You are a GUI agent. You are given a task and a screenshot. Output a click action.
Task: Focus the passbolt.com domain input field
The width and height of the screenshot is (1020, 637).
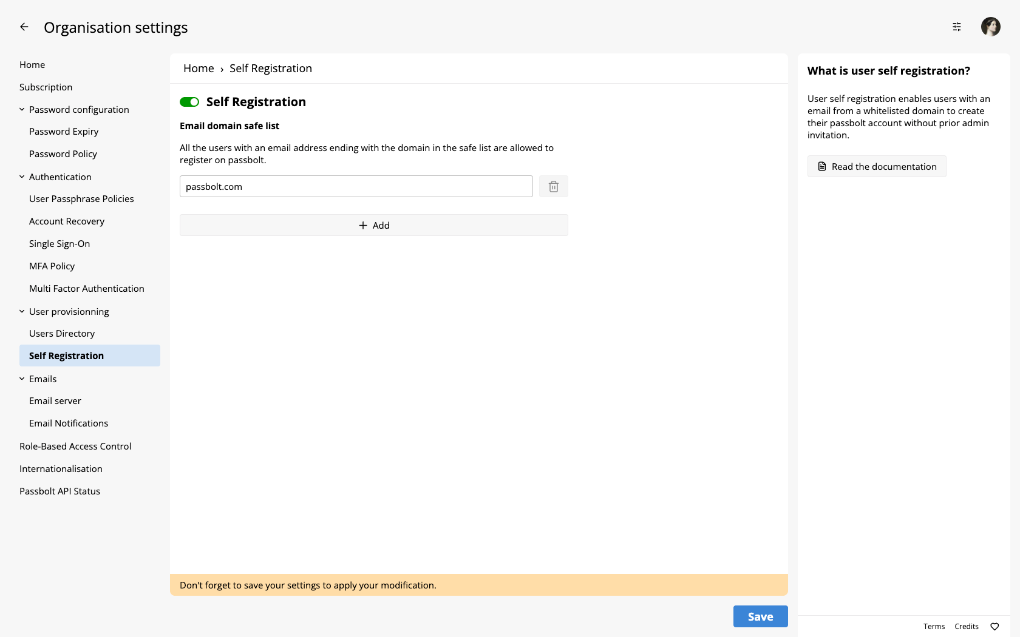click(x=356, y=186)
